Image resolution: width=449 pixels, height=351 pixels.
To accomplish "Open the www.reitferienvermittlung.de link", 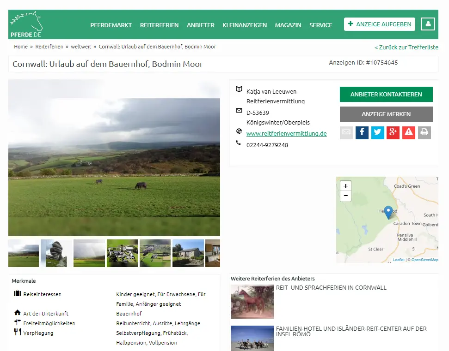I will (x=286, y=134).
